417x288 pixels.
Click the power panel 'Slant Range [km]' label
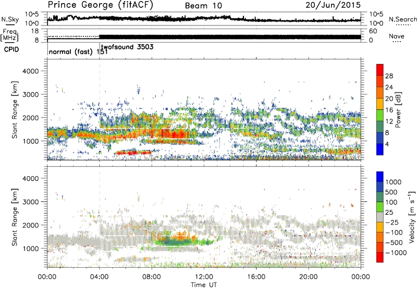pyautogui.click(x=15, y=110)
